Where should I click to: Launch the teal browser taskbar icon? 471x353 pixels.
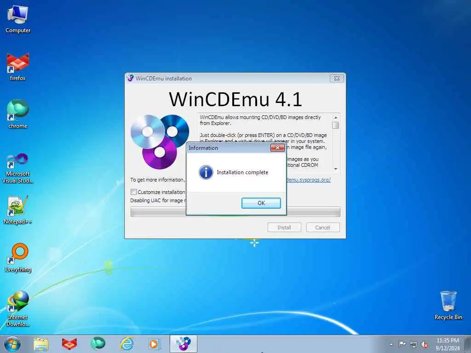[x=98, y=344]
